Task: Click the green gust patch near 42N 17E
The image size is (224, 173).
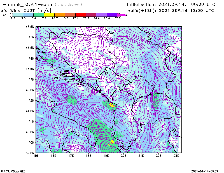Action: click(x=71, y=100)
